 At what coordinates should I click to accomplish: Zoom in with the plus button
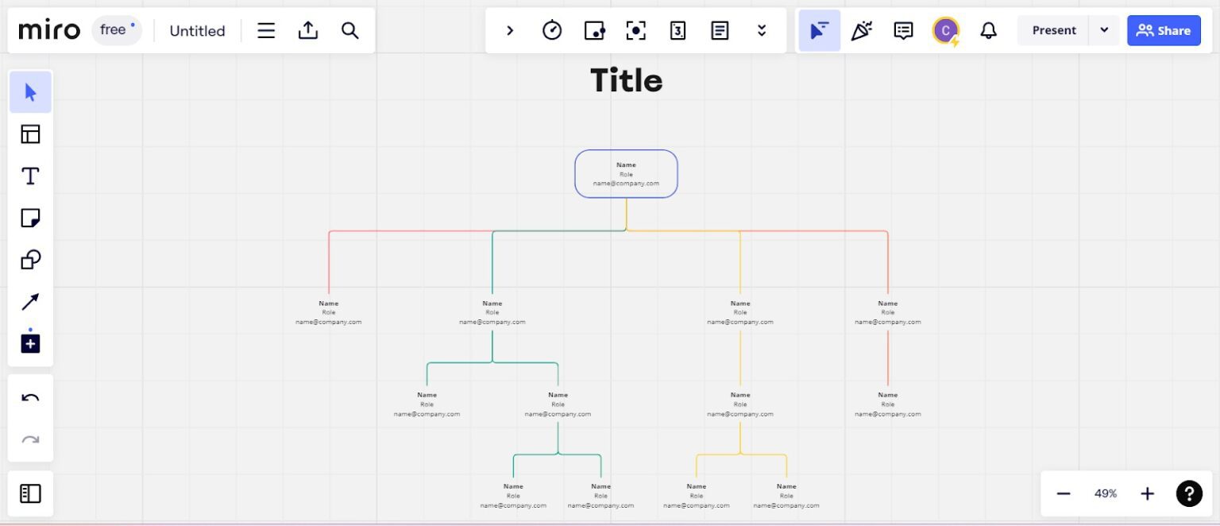pyautogui.click(x=1147, y=493)
